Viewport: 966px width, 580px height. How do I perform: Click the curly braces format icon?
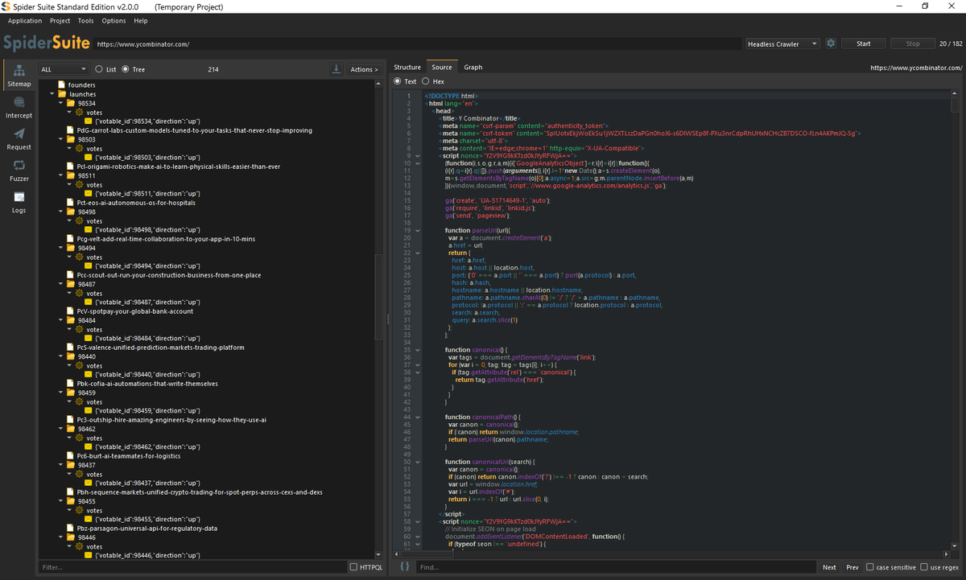(x=405, y=567)
